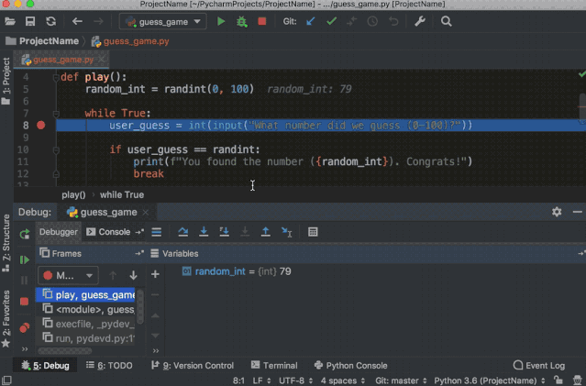Move to next frame down arrow
The image size is (586, 386).
pyautogui.click(x=133, y=276)
